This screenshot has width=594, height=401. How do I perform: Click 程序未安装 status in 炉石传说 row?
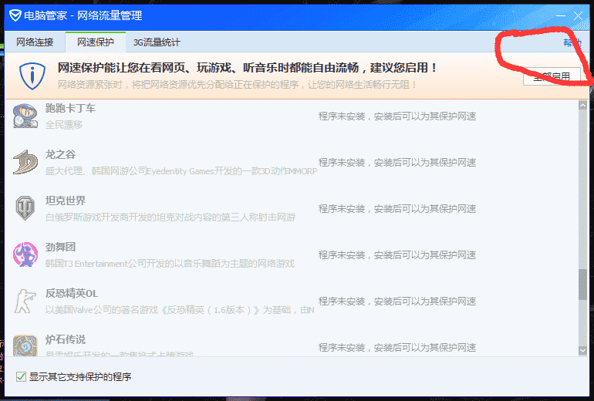[397, 348]
